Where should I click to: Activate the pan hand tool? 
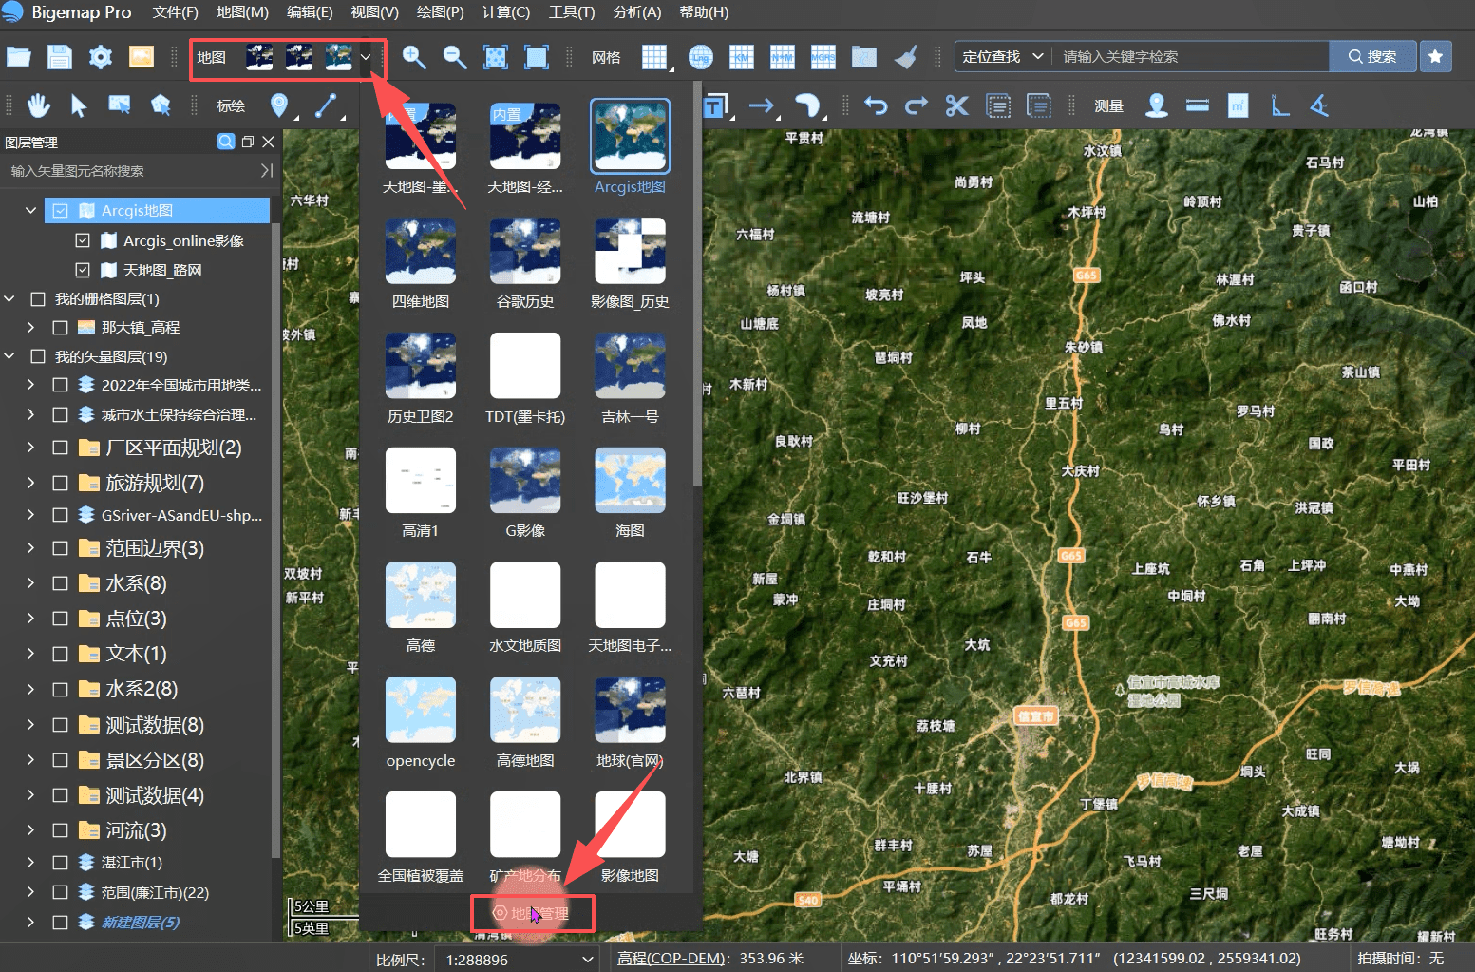tap(38, 105)
